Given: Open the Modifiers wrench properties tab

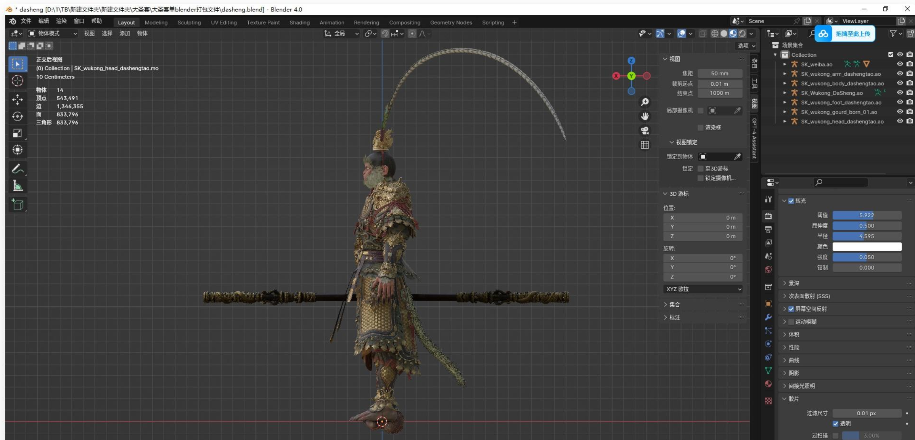Looking at the screenshot, I should click(x=768, y=317).
